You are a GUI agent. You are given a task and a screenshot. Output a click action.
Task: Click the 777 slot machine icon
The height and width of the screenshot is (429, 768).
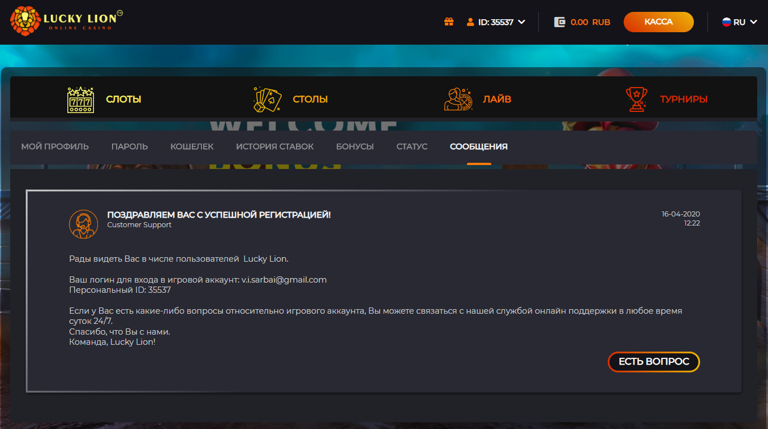pyautogui.click(x=80, y=99)
